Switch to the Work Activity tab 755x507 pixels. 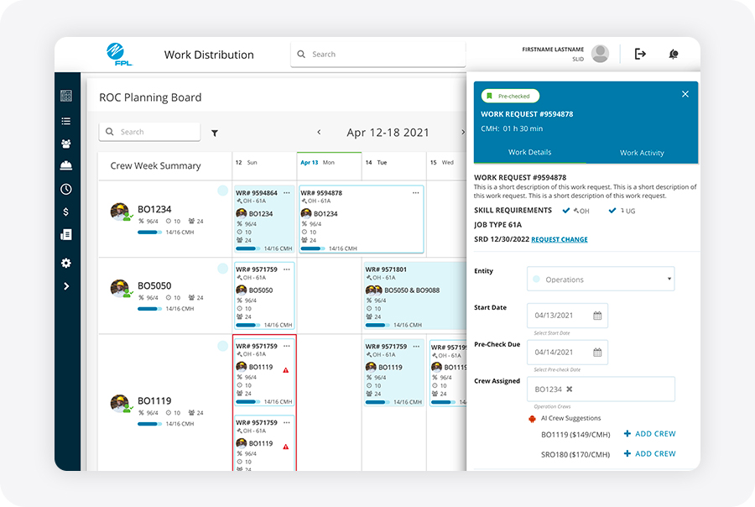642,153
